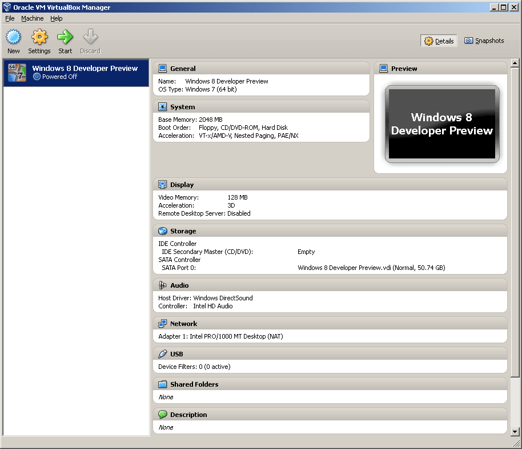
Task: Click the Remote Desktop Server Disabled value
Action: 239,213
